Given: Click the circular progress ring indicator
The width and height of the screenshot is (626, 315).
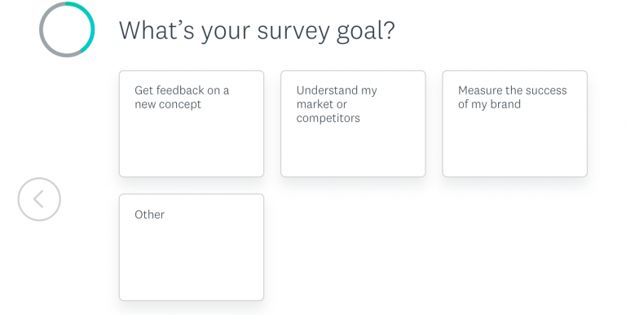Looking at the screenshot, I should tap(67, 29).
